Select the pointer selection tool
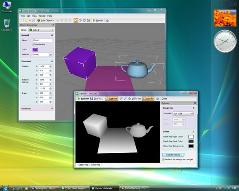239x191 pixels. pyautogui.click(x=76, y=20)
